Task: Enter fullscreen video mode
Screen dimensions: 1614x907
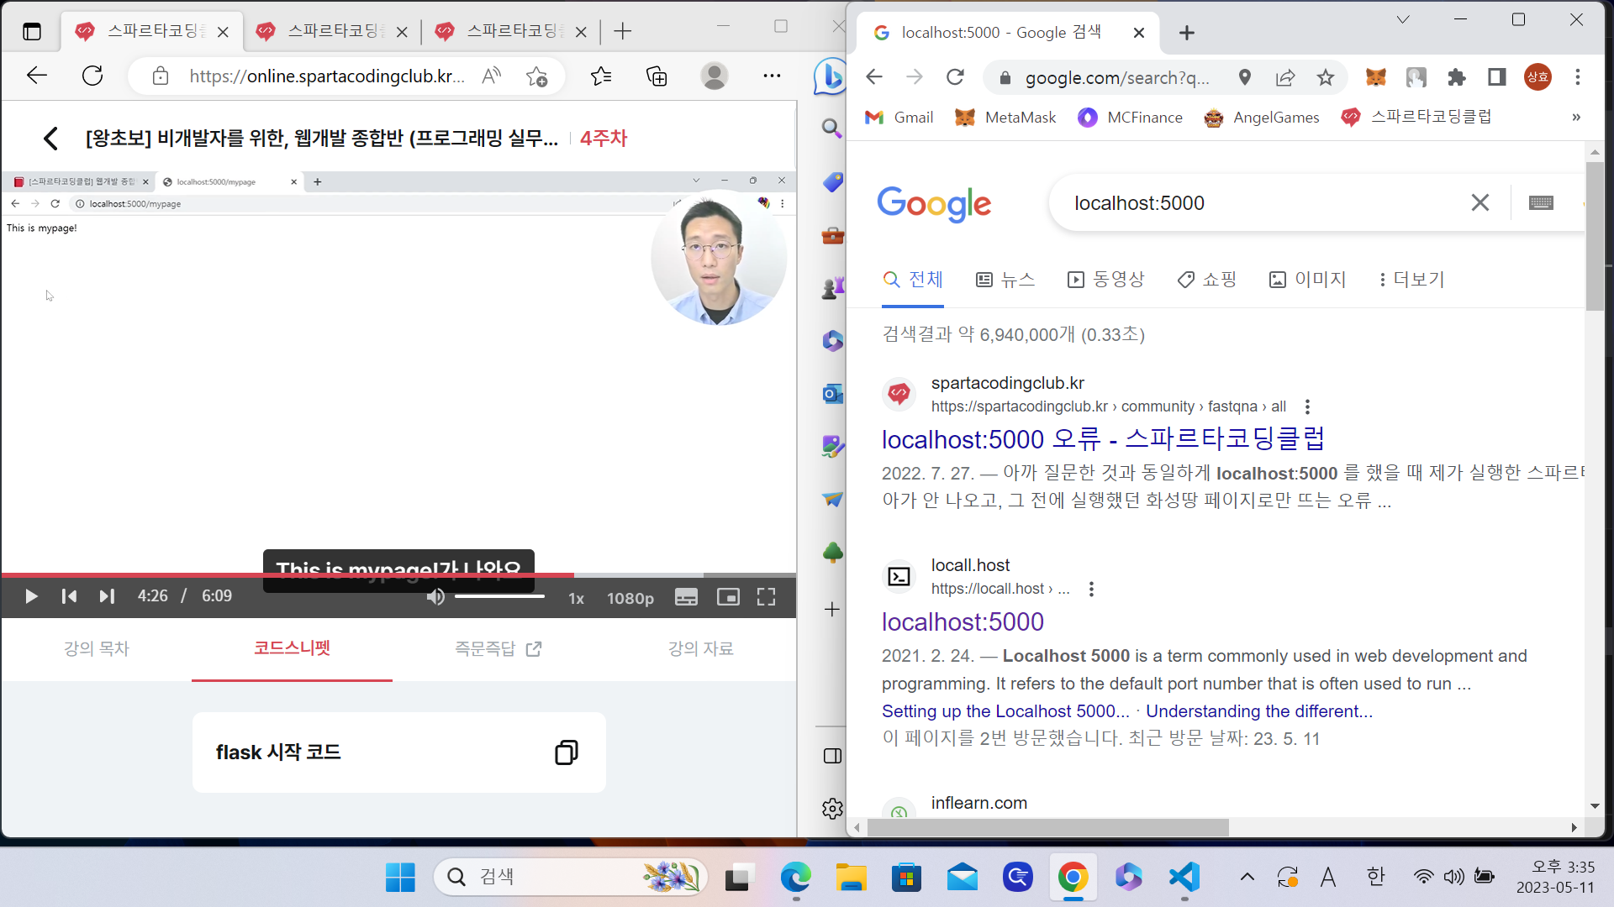Action: [766, 597]
